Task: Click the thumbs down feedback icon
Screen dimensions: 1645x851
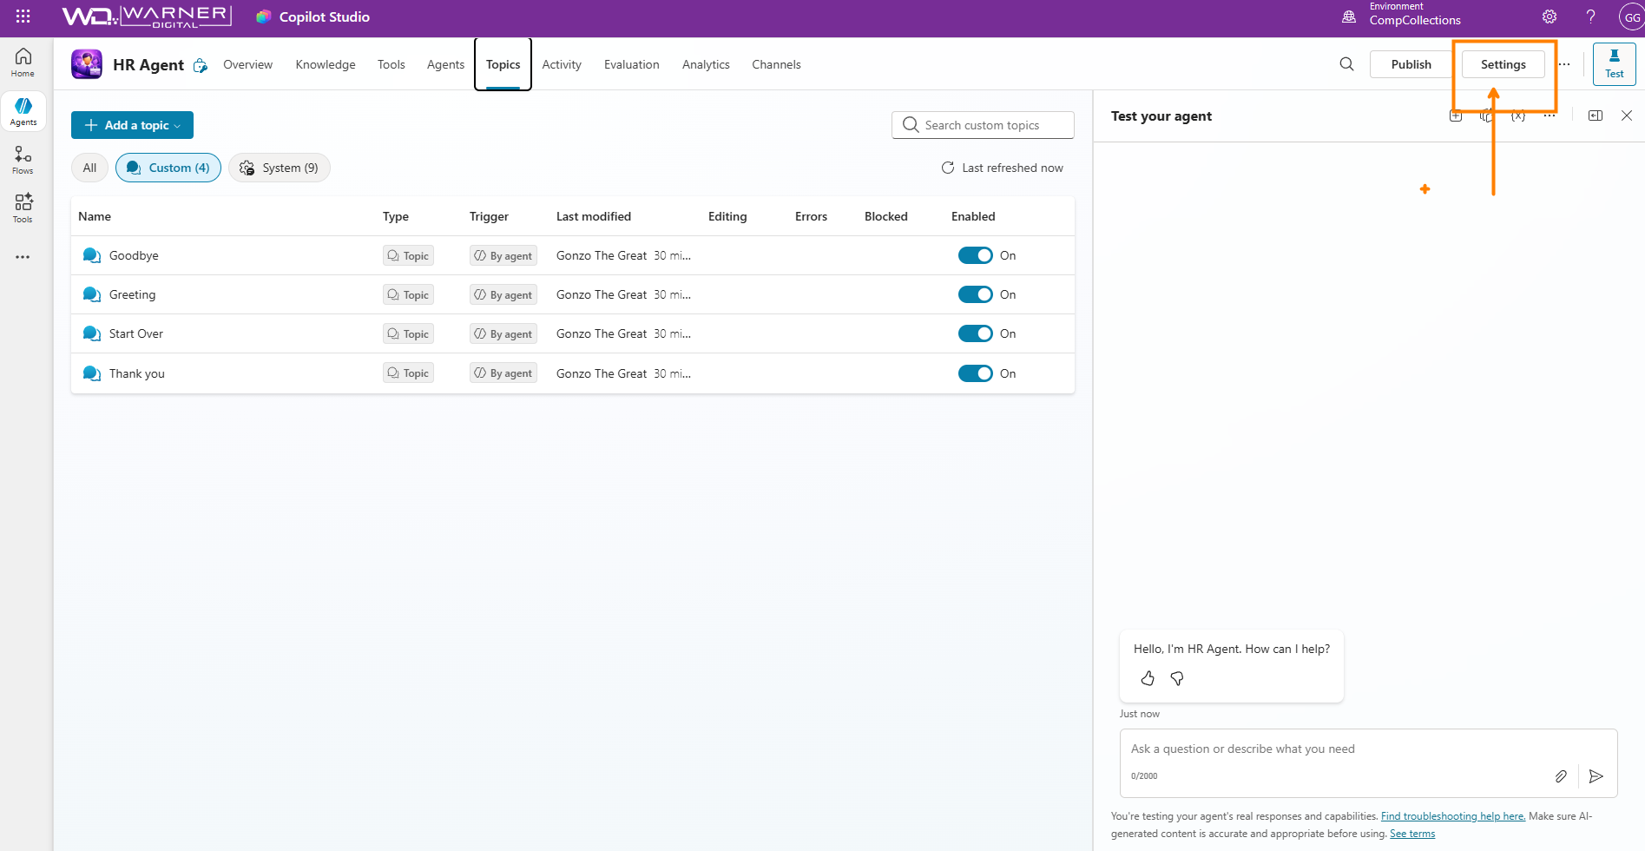Action: 1177,678
